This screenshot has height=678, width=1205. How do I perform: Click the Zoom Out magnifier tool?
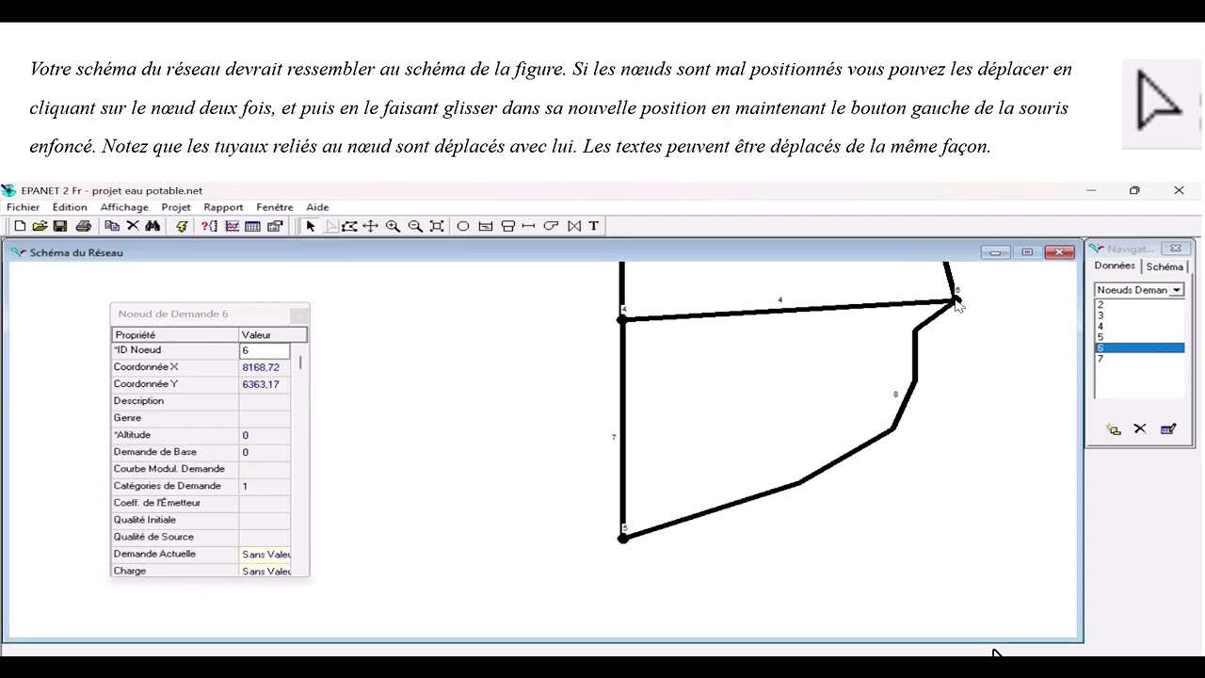tap(415, 226)
